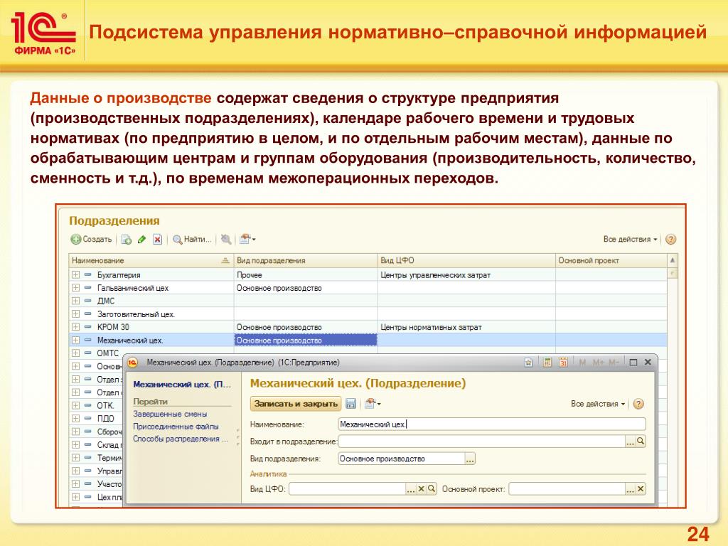
Task: Click Центры управленческих затрат cell
Action: [466, 275]
